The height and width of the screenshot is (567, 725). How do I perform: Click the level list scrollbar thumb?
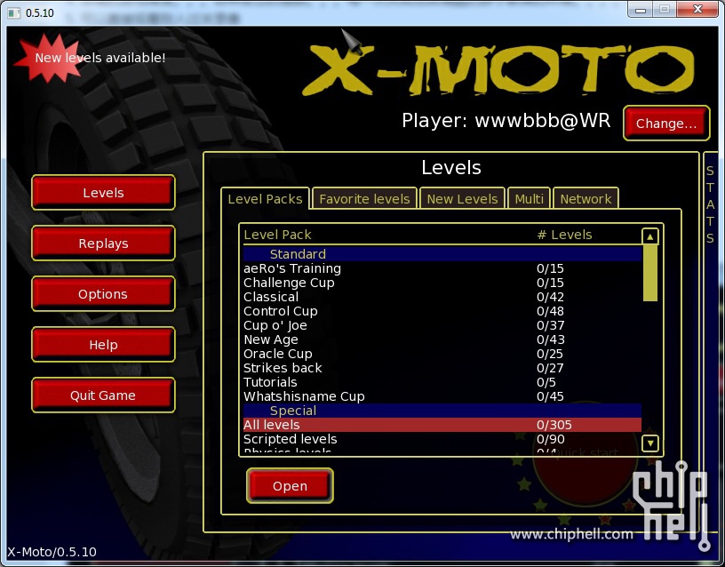coord(650,273)
